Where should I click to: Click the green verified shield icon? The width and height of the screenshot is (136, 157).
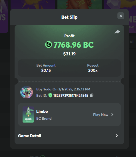pos(50,95)
